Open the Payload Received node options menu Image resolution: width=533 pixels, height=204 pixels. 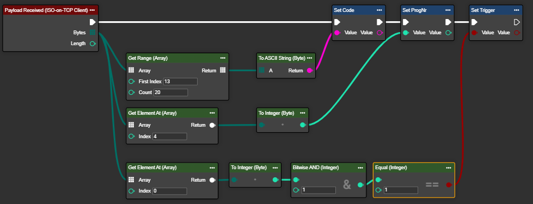click(x=92, y=10)
